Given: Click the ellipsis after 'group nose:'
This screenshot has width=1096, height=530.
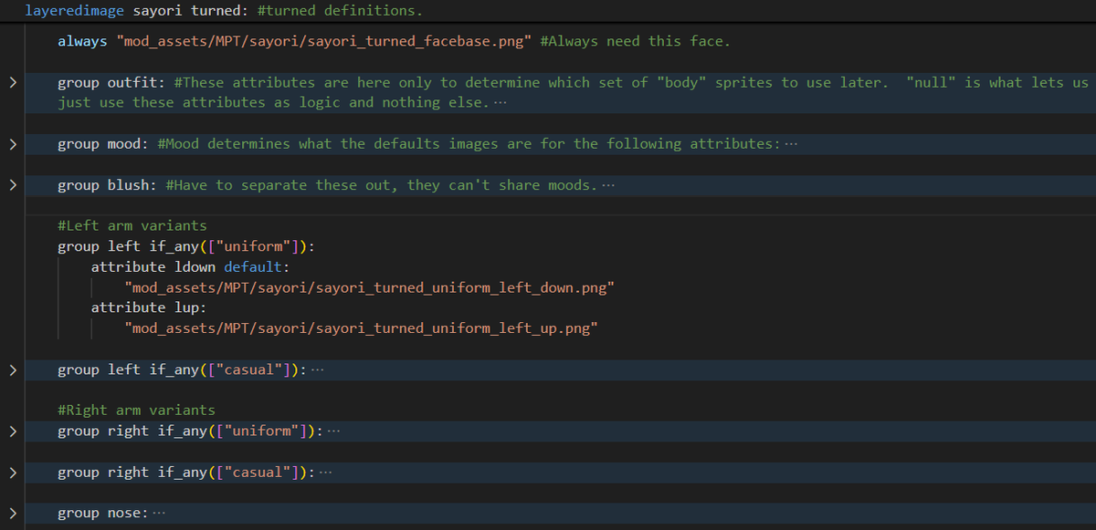Looking at the screenshot, I should click(159, 514).
